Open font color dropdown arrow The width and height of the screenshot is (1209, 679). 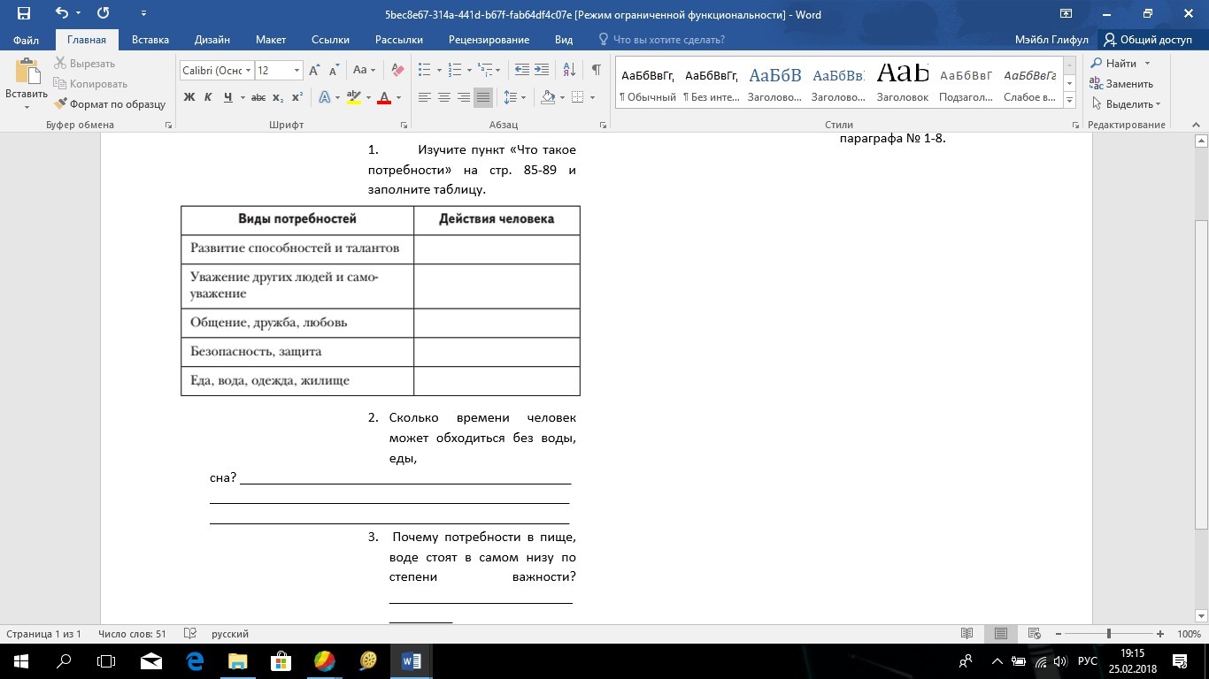[398, 97]
